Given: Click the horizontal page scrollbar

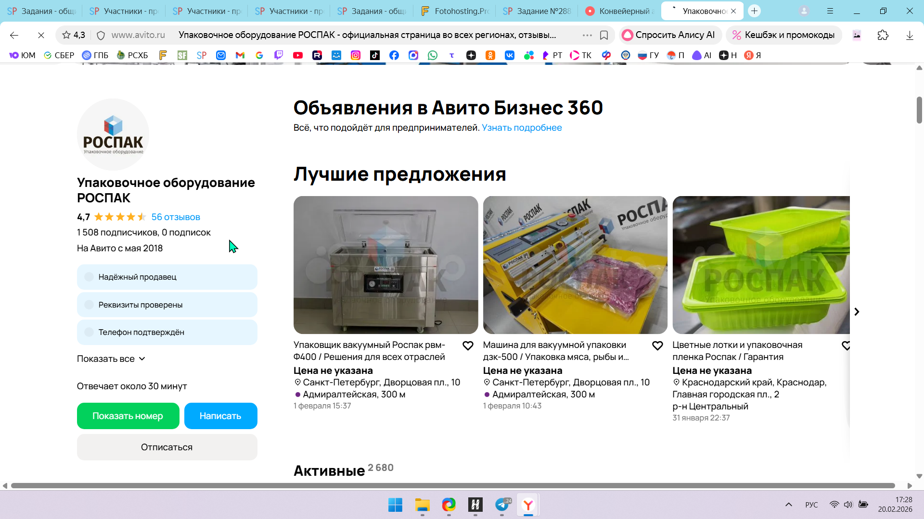Looking at the screenshot, I should tap(452, 485).
